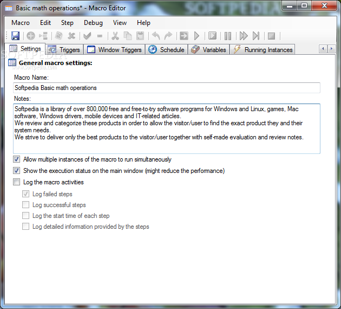Click the boxed arrow run-step icon

184,36
